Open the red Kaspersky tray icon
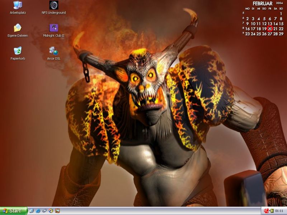The height and width of the screenshot is (215, 287). click(266, 211)
